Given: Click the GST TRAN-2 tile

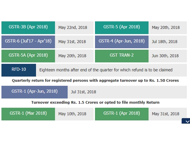Looking at the screenshot, I should [x=122, y=56].
